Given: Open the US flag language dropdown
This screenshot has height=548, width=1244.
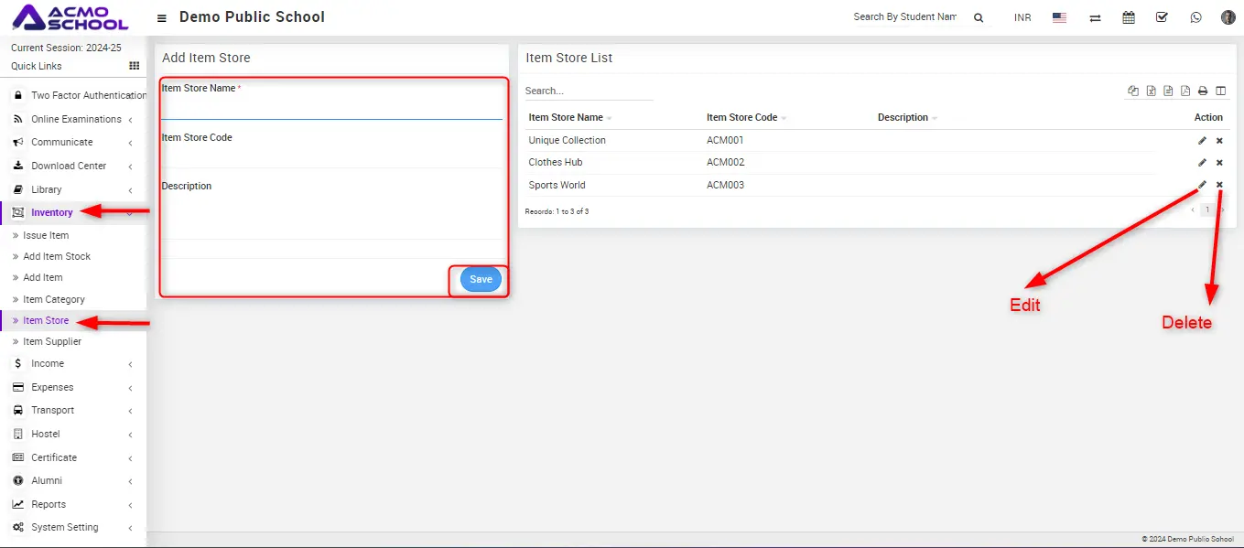Looking at the screenshot, I should (1059, 17).
